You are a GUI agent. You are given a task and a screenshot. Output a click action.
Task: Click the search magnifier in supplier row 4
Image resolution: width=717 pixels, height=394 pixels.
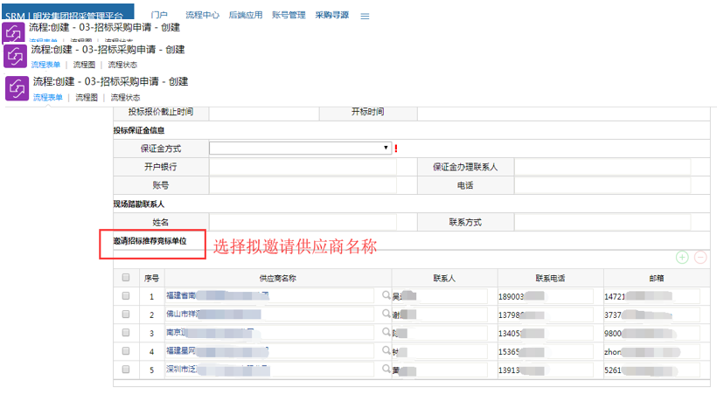(x=386, y=351)
